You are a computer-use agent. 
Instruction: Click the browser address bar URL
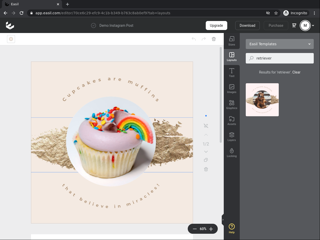[103, 13]
